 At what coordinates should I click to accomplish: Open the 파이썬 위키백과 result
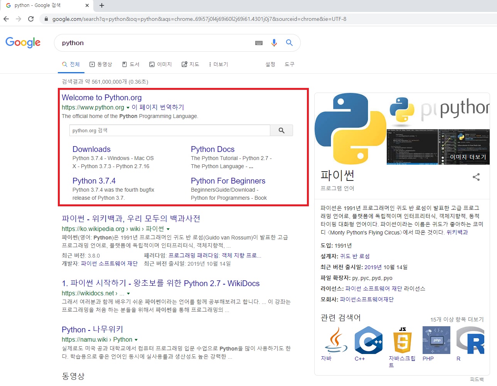click(131, 219)
